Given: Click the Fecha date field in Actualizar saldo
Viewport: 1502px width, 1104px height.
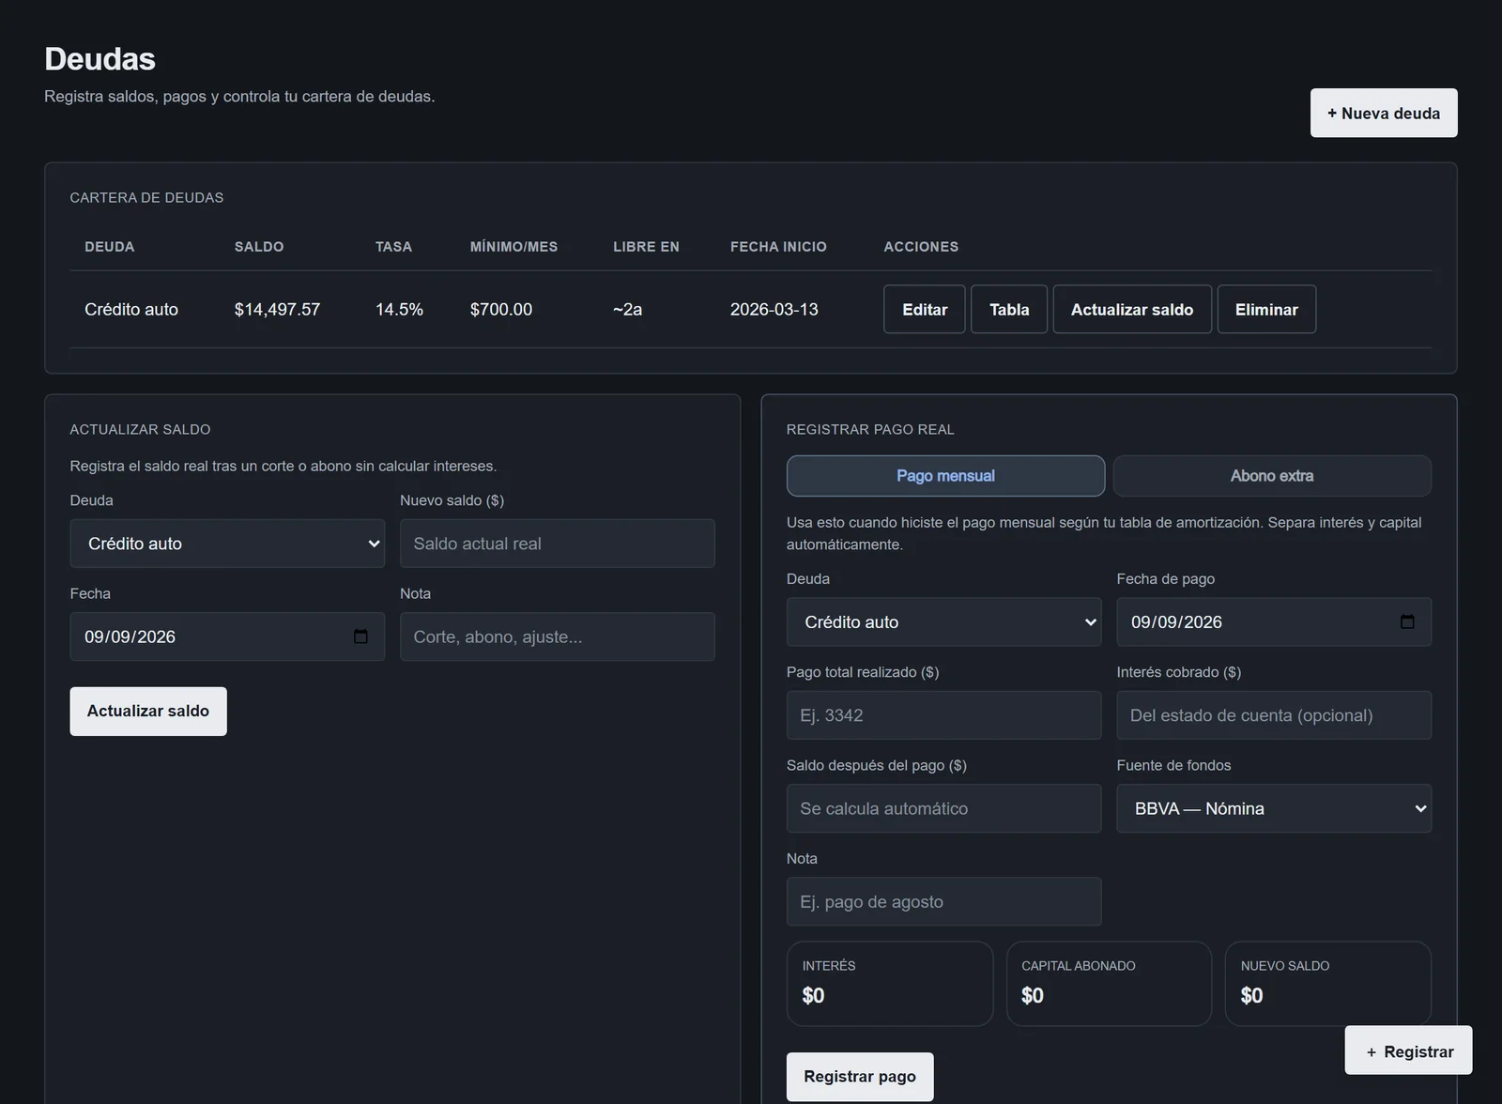Looking at the screenshot, I should tap(227, 636).
